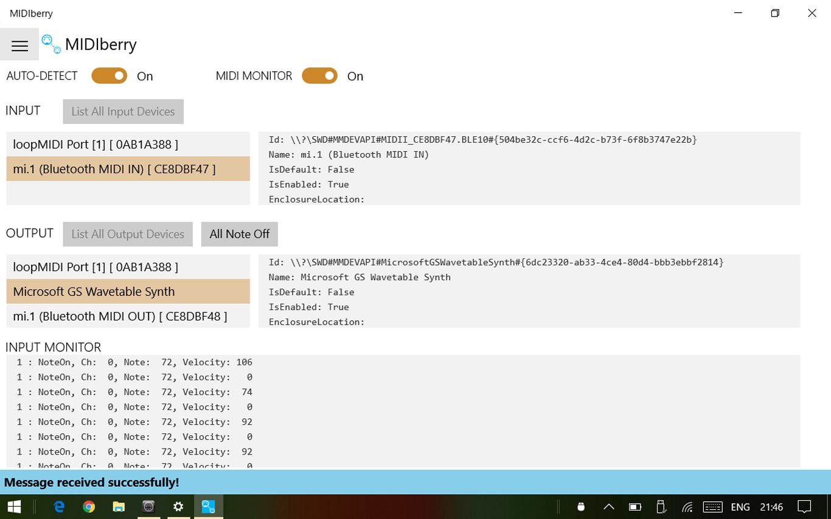Open the hamburger navigation menu

(19, 45)
